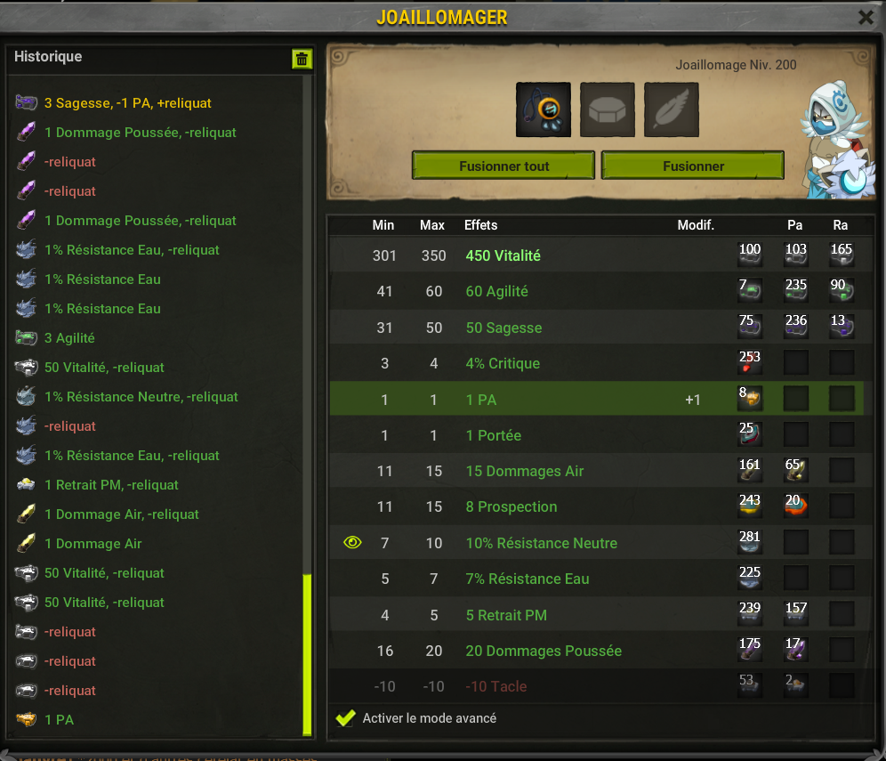Viewport: 886px width, 761px height.
Task: Toggle eye icon on Résistance Neutre row
Action: click(x=352, y=543)
